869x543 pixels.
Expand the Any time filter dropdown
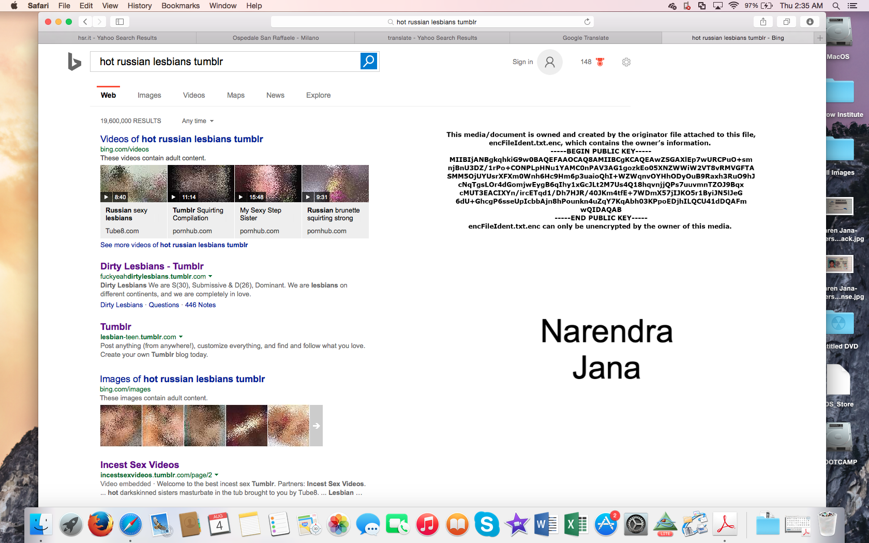(198, 121)
